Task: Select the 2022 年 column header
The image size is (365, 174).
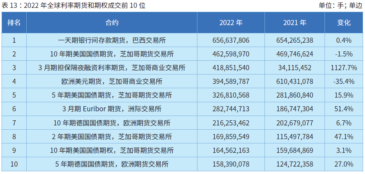Action: 231,23
